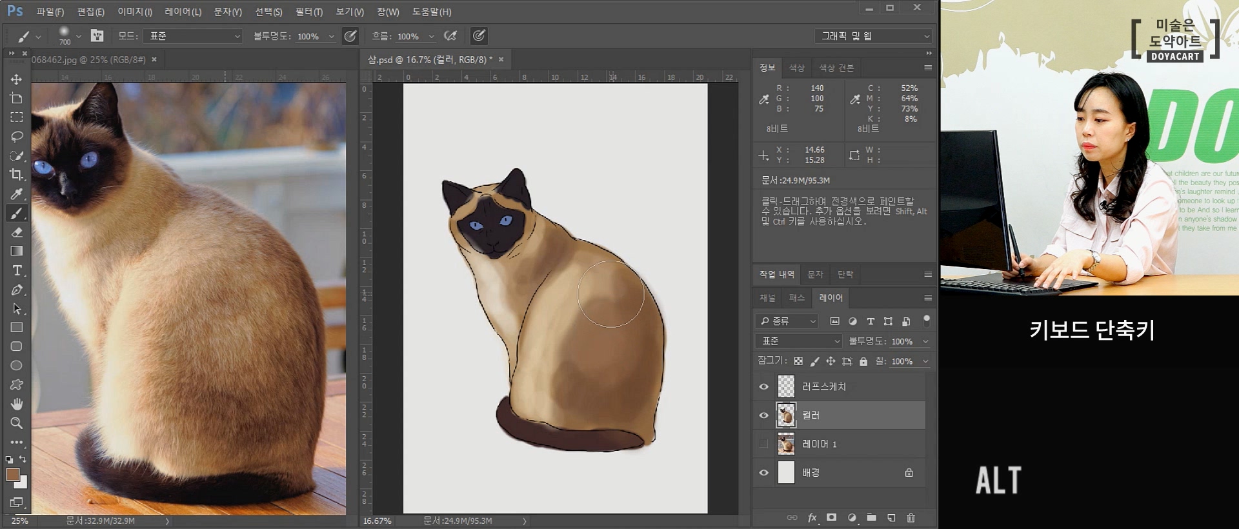Select the Gradient tool
Viewport: 1239px width, 529px height.
tap(17, 251)
